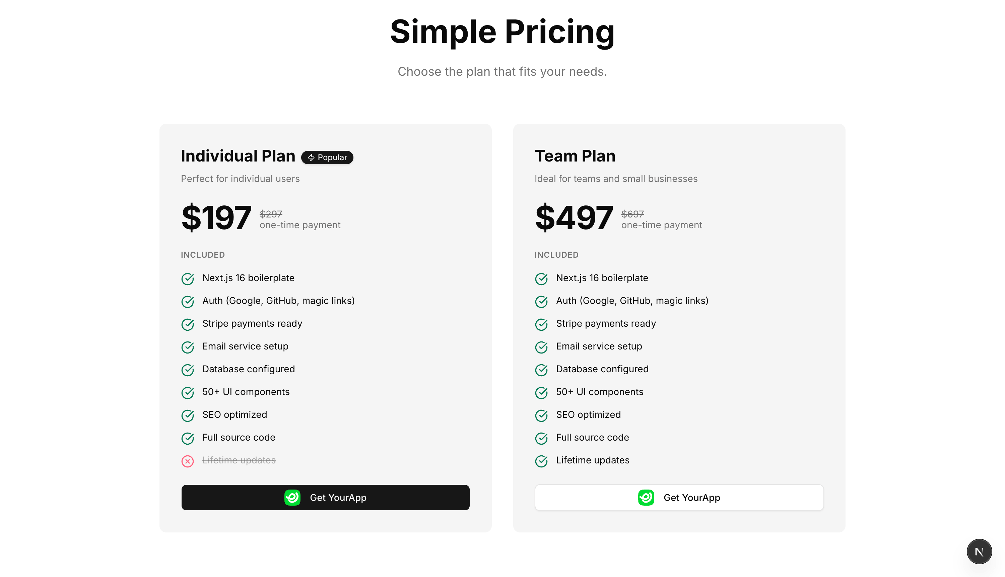Click the strikethrough $697 price

click(632, 213)
